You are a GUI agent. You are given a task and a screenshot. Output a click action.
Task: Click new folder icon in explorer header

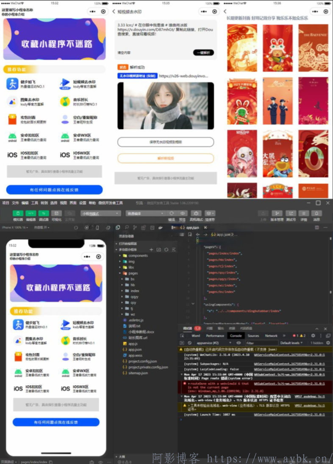159,250
